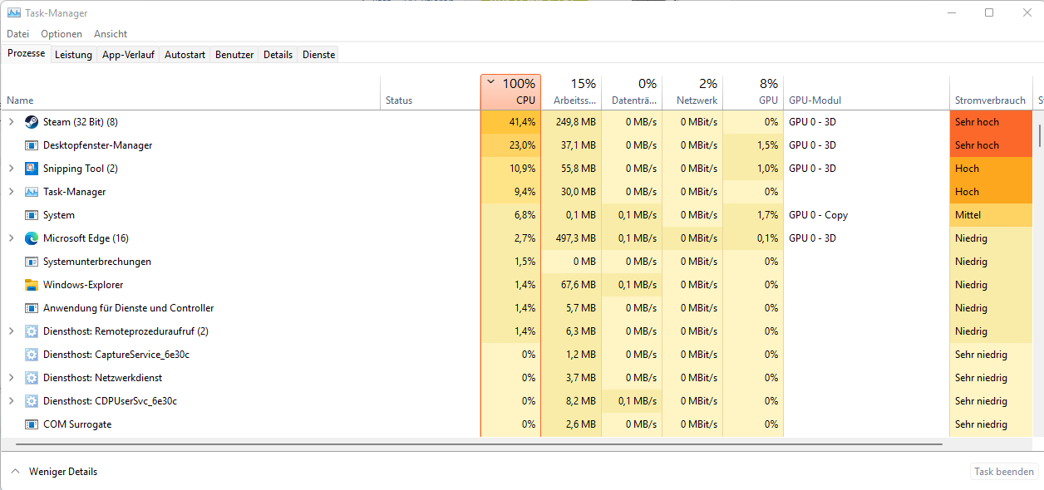Expand the Microsoft Edge (16) process group
The image size is (1044, 490).
[x=11, y=238]
